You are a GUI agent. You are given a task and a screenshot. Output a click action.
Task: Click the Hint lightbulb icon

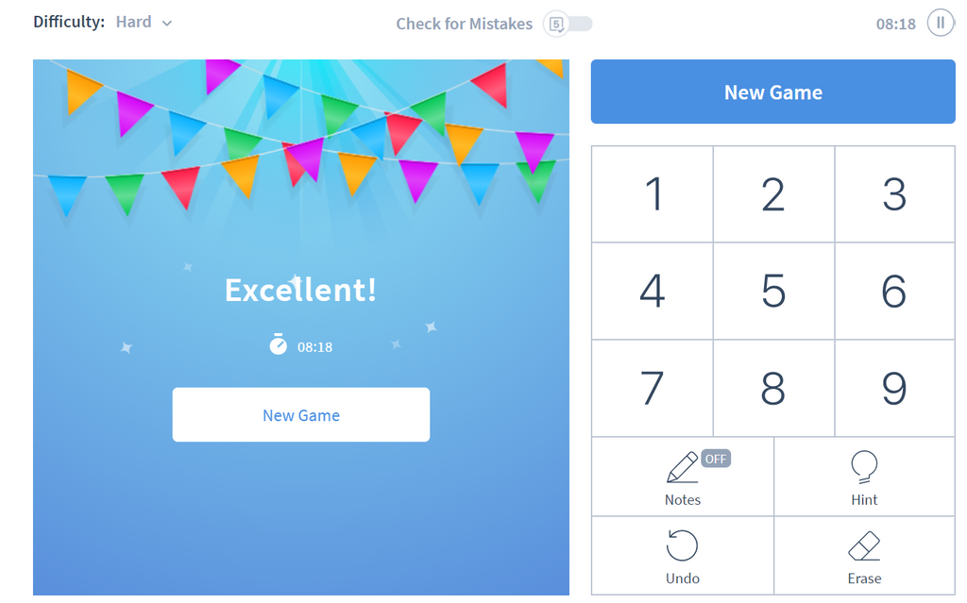864,466
